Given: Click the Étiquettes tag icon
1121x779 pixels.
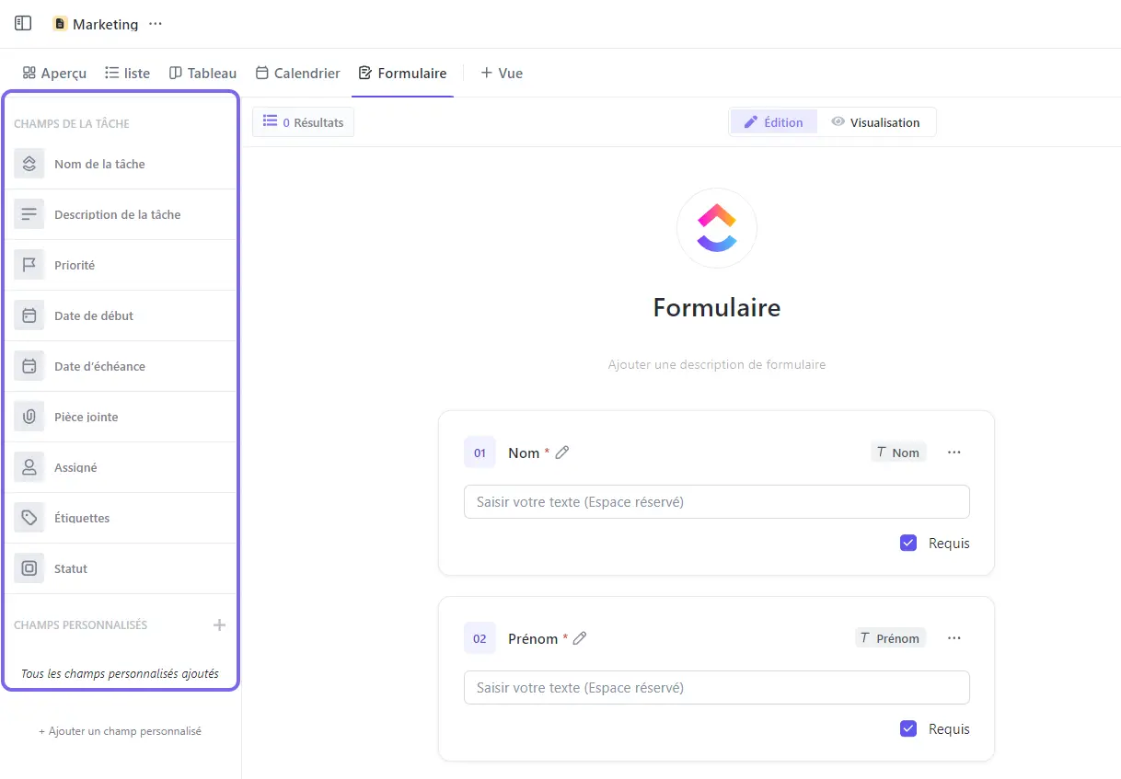Looking at the screenshot, I should coord(29,518).
